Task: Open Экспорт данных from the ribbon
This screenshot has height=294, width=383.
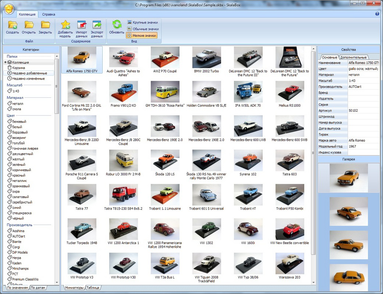Action: [x=97, y=25]
